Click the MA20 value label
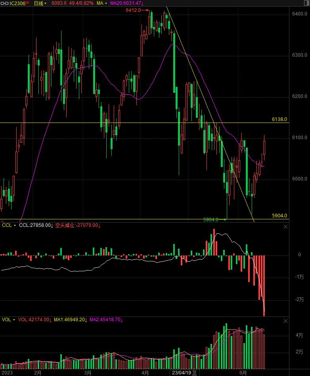310x376 pixels. coord(127,3)
